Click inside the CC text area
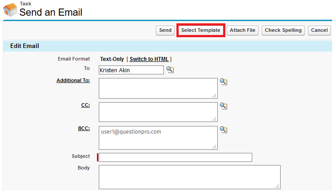This screenshot has width=334, height=191. [158, 112]
